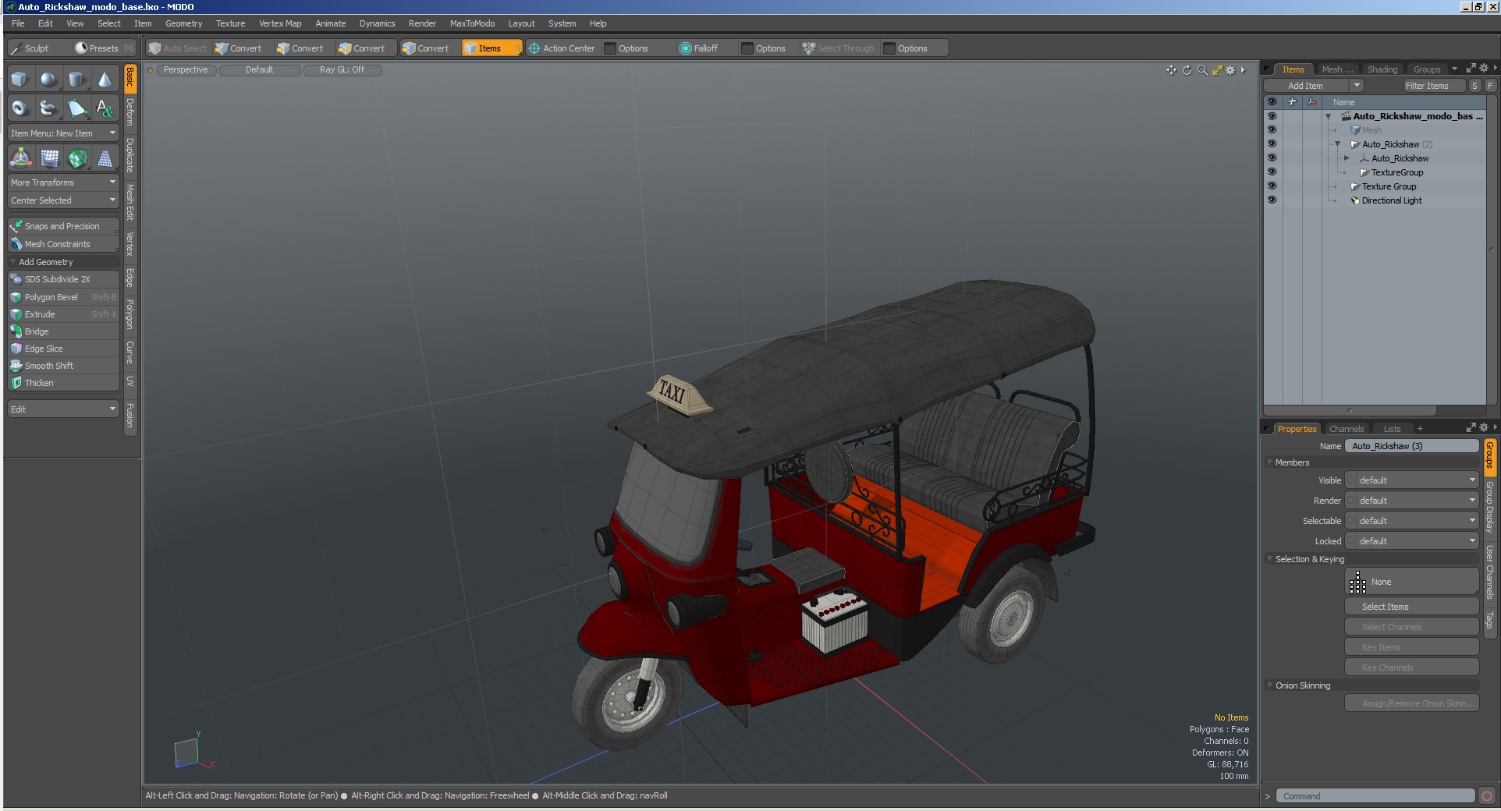Click the Name field Auto_Rickshaw (3)
The height and width of the screenshot is (811, 1501).
pos(1412,446)
